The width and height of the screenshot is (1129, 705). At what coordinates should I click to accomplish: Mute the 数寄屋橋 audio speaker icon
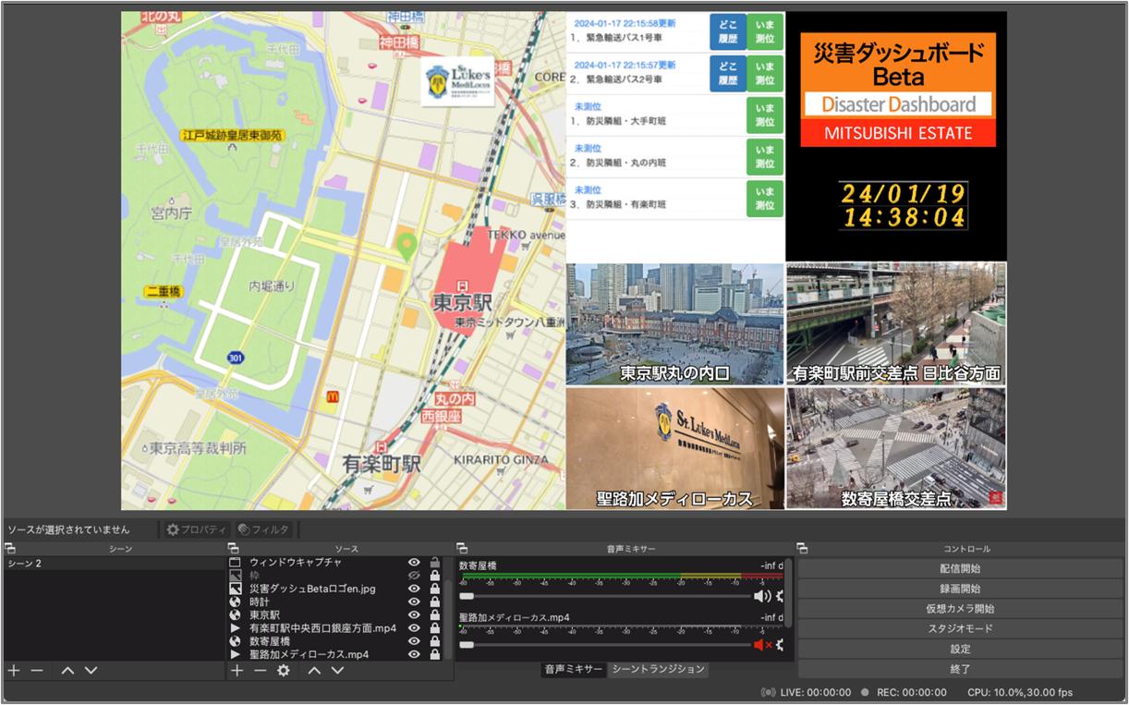[x=760, y=597]
